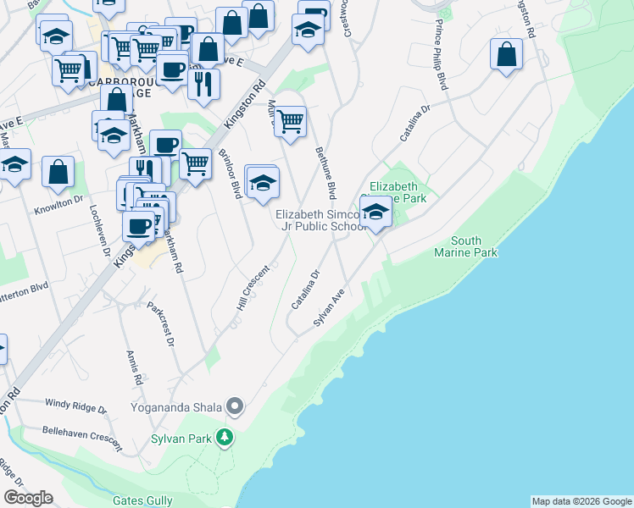Open graduation cap marker in top-left corner
Viewport: 634px width, 508px height.
(x=56, y=37)
